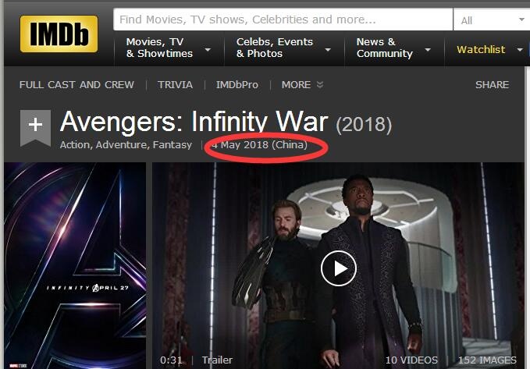The width and height of the screenshot is (530, 369).
Task: Open FULL CAST AND CREW page
Action: 76,84
